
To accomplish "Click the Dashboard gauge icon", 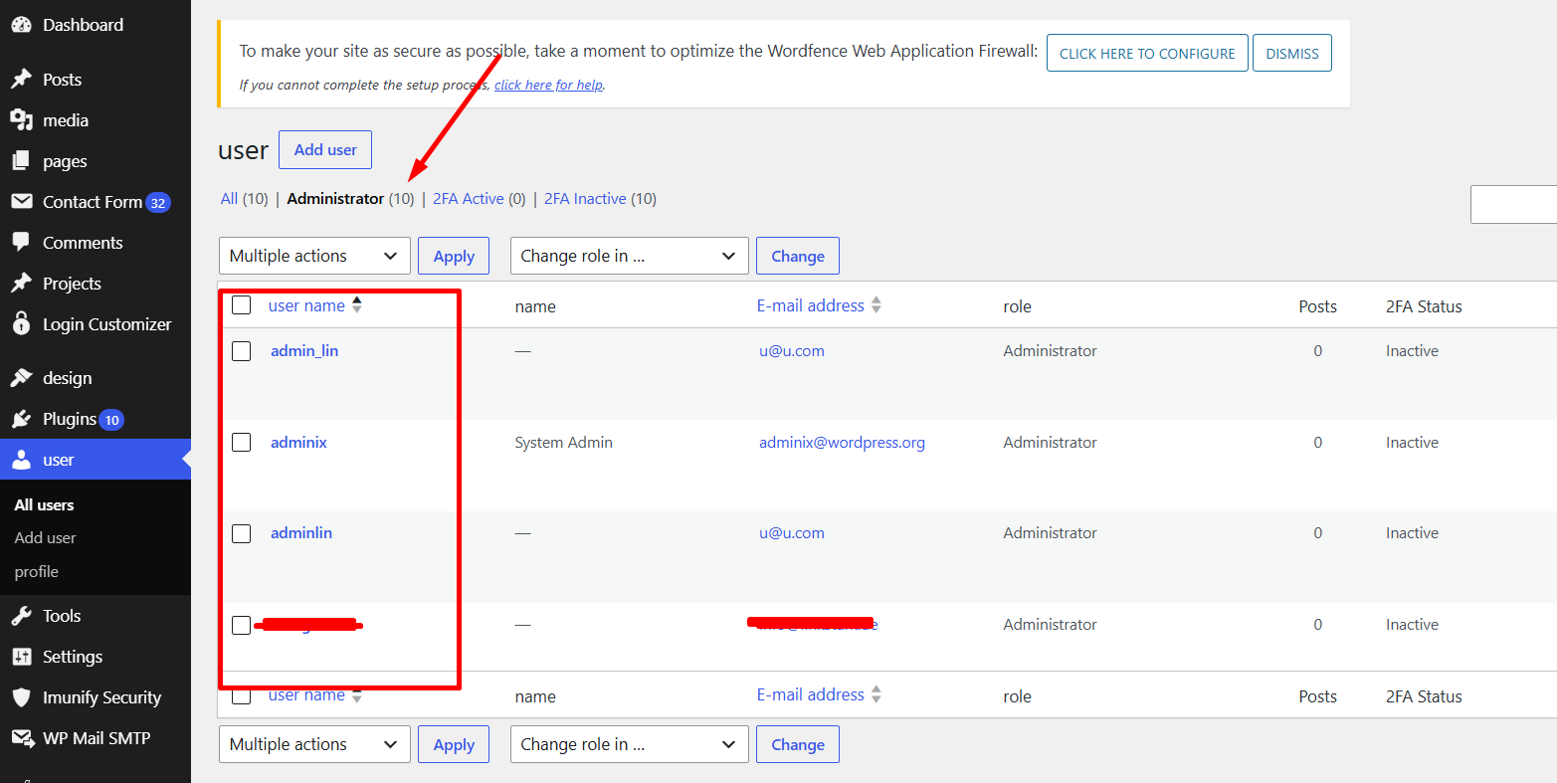I will [x=21, y=25].
